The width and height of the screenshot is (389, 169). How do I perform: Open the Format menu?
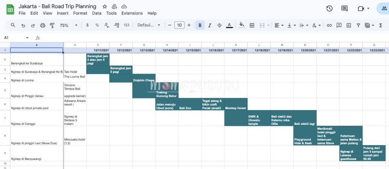(x=80, y=13)
